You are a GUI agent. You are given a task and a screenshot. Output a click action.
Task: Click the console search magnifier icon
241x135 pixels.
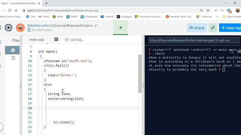coord(232,52)
